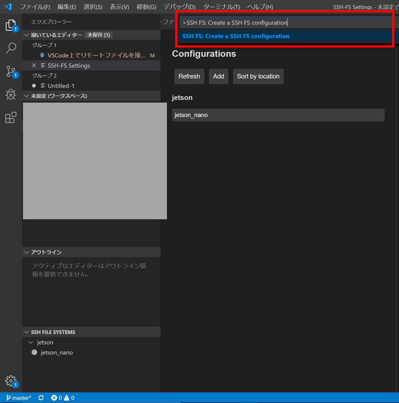Click the Sort by location button
The width and height of the screenshot is (399, 403).
258,76
